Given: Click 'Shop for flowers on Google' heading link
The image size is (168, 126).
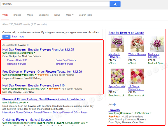Looking at the screenshot, I should (126, 33).
